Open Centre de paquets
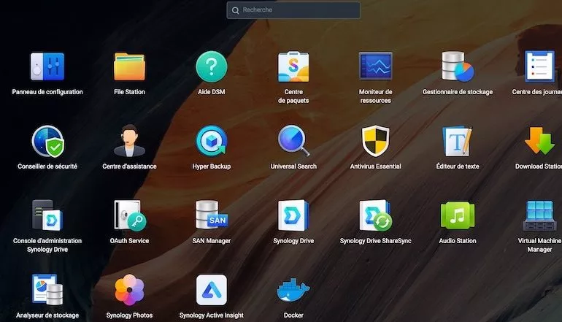 coord(293,66)
